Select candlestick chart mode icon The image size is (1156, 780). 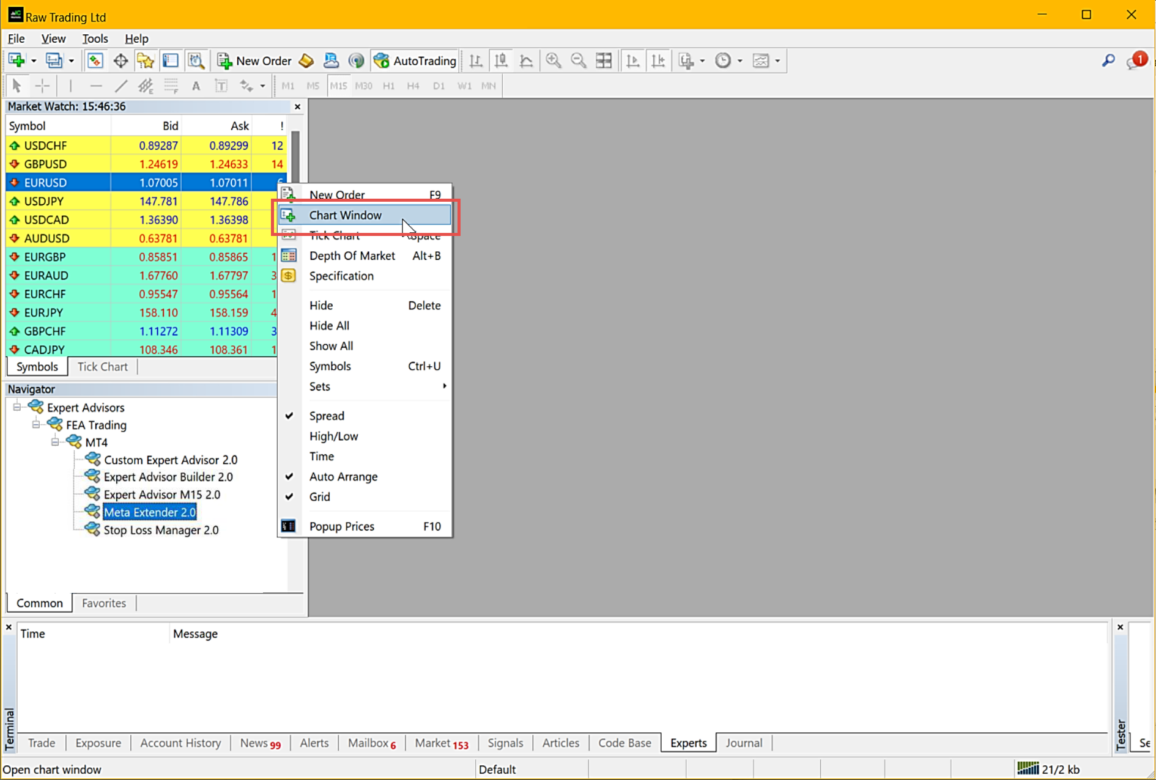(x=501, y=61)
